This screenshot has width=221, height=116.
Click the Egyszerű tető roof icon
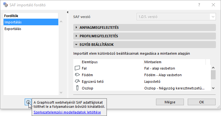click(x=77, y=81)
